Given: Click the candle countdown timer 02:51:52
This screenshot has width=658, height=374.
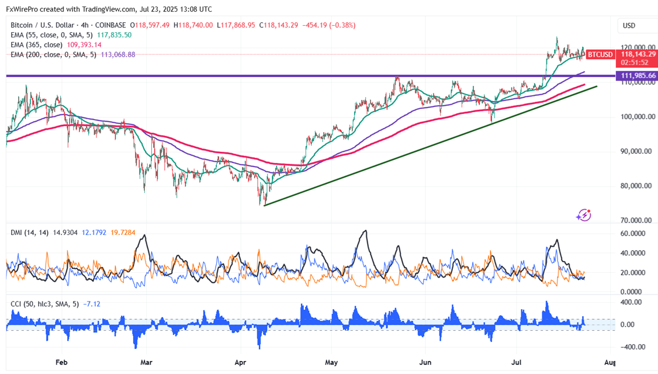Looking at the screenshot, I should tap(634, 63).
